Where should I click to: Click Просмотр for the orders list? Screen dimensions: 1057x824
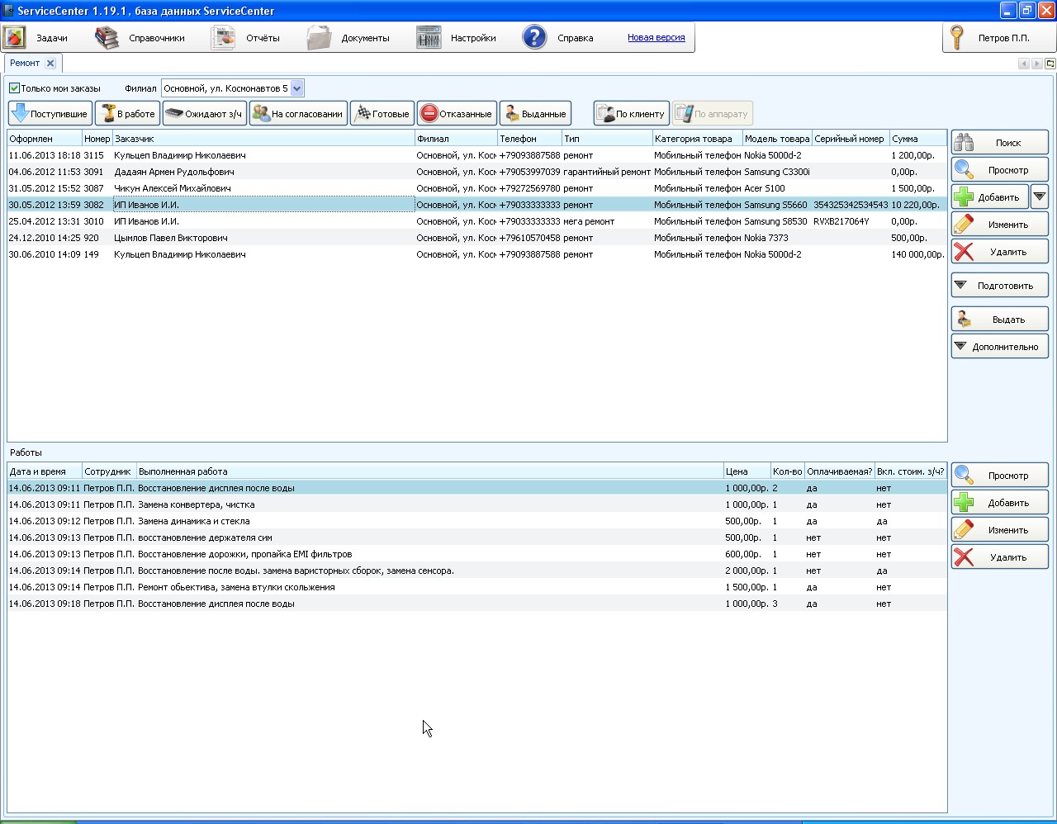pos(1000,170)
